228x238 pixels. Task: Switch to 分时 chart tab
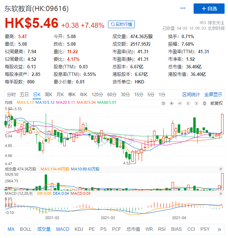(11, 94)
